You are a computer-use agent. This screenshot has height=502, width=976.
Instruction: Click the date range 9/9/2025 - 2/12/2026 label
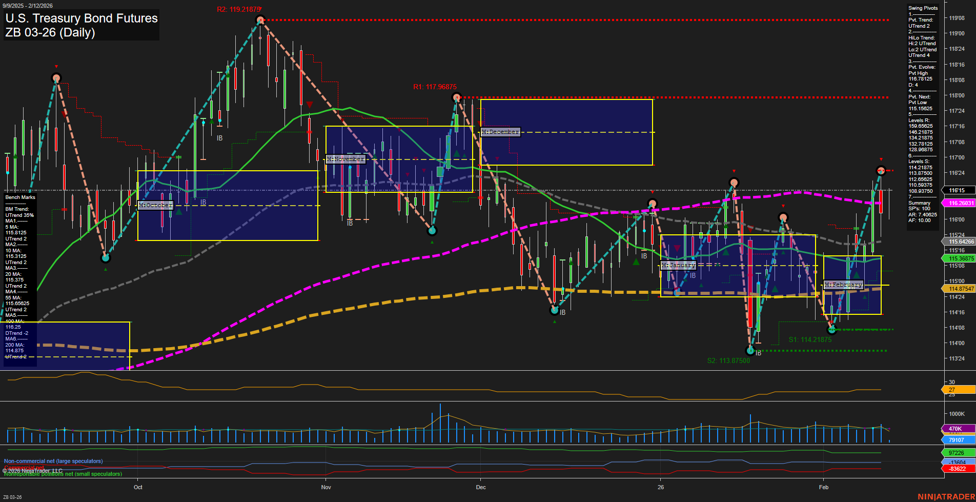(27, 5)
